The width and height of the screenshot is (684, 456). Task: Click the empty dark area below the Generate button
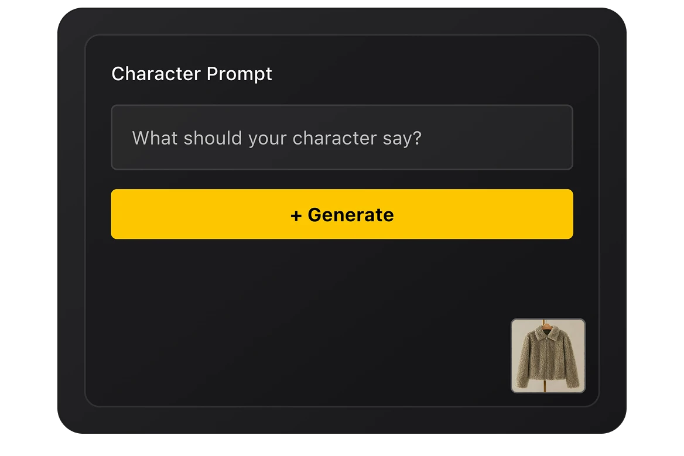(293, 316)
